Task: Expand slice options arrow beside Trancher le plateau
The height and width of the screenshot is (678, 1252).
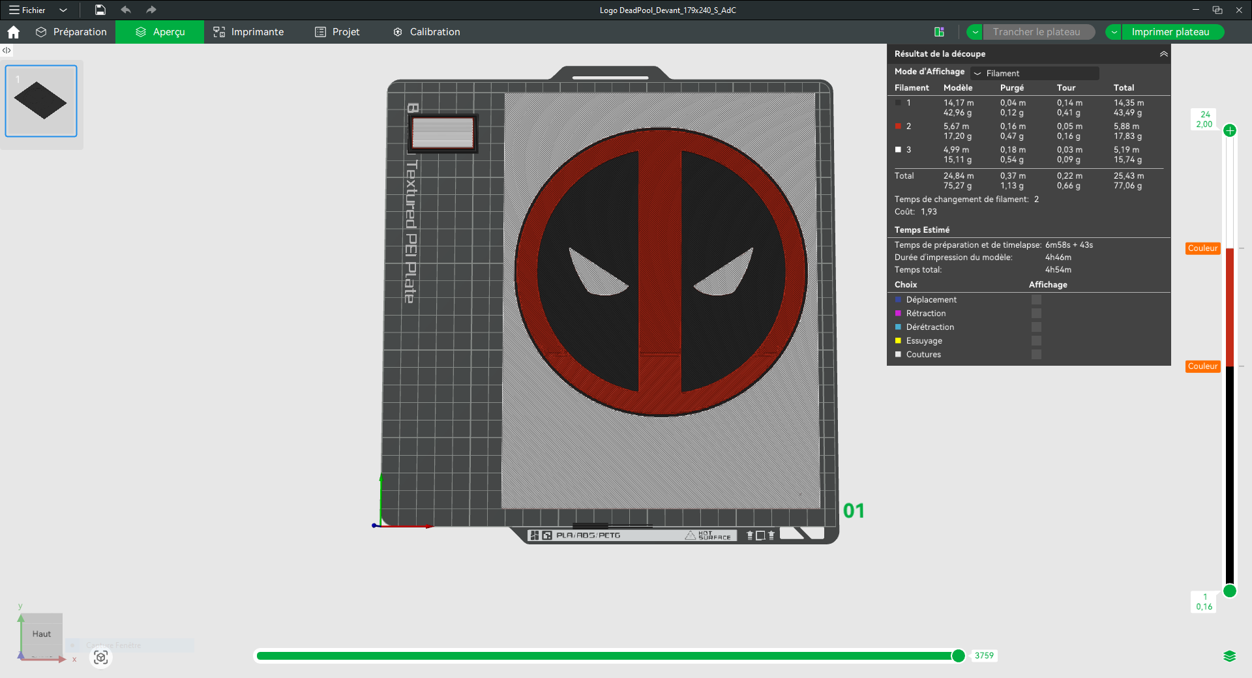Action: pos(975,32)
